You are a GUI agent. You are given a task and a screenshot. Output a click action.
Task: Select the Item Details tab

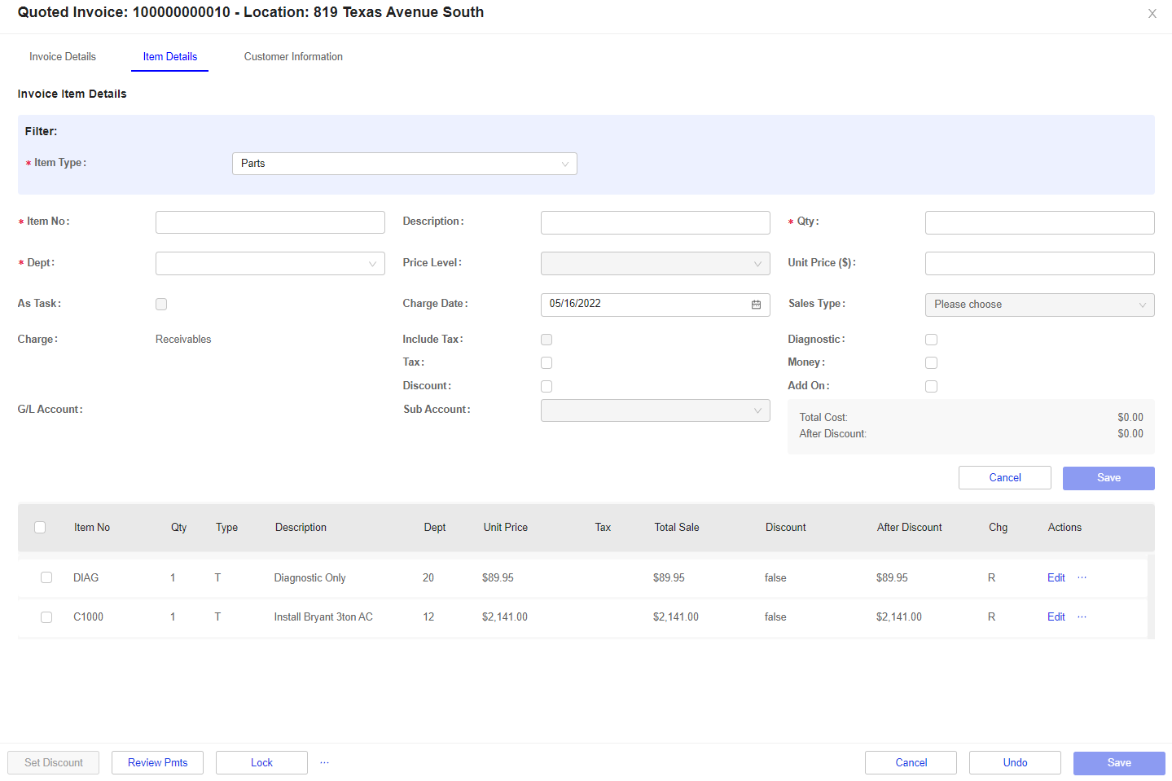(x=169, y=56)
